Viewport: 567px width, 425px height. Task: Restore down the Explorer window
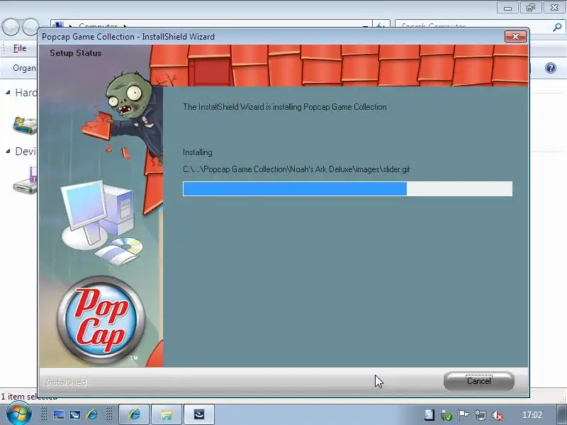tap(530, 8)
